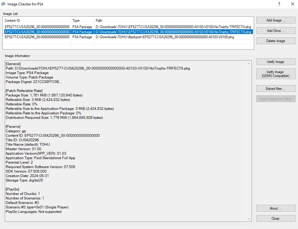Close the window with the X button
This screenshot has height=229, width=298.
[x=293, y=4]
